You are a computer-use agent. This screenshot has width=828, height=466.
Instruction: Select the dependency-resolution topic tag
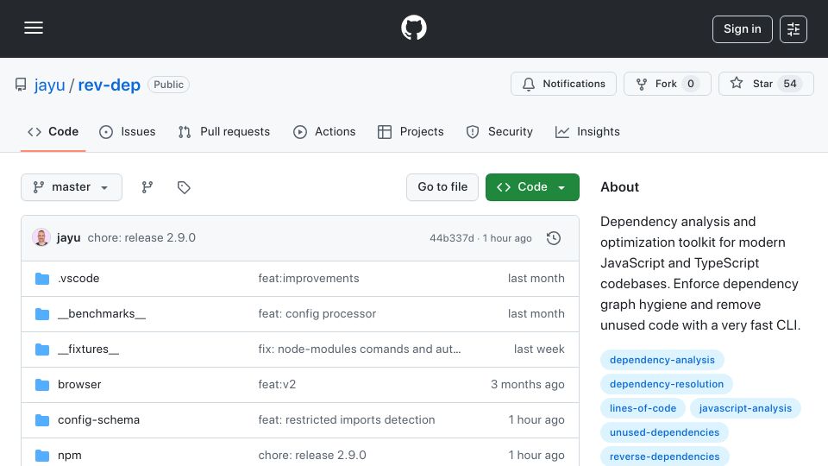coord(667,384)
